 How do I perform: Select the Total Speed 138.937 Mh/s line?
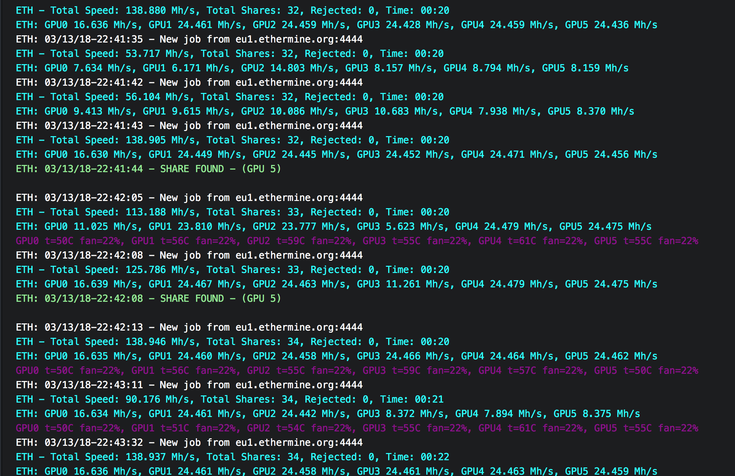click(x=233, y=457)
